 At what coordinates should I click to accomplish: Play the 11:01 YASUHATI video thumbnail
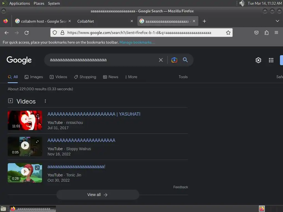coord(25,120)
